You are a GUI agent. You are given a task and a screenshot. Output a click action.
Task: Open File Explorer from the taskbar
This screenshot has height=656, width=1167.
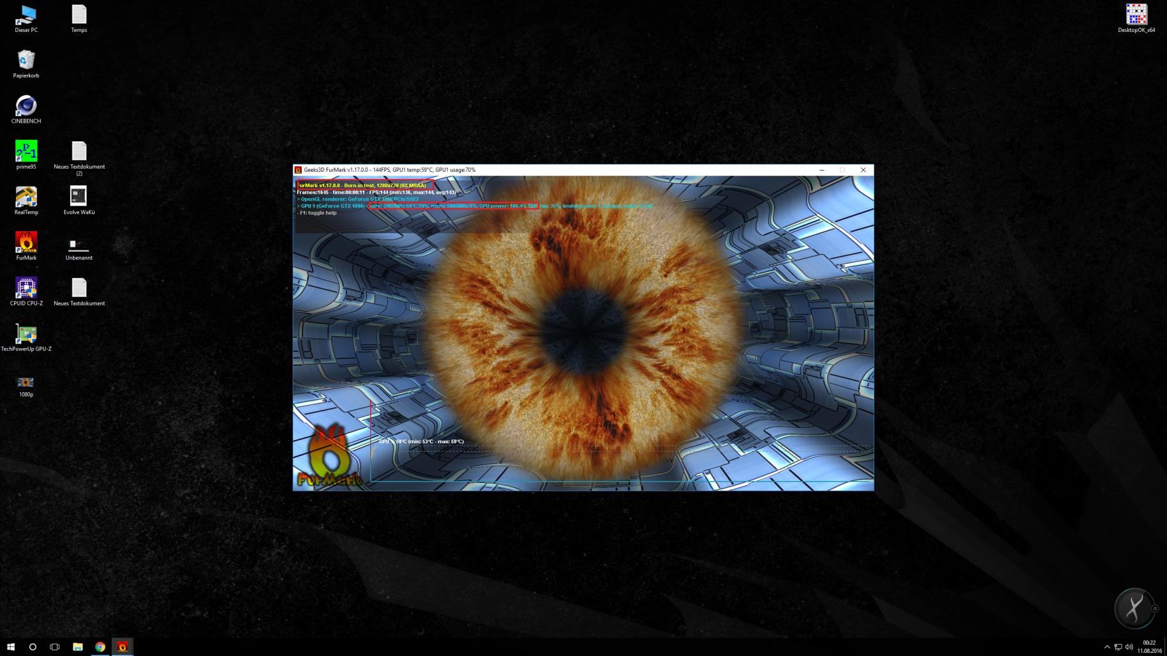pos(78,646)
